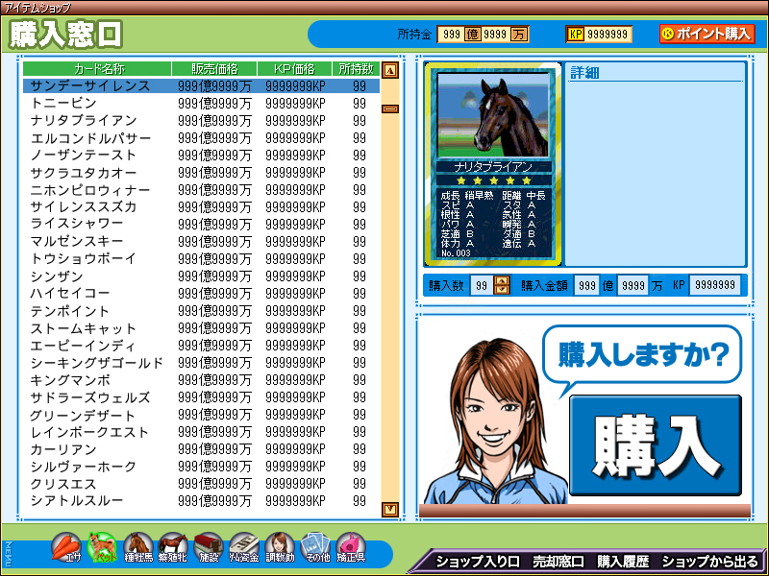Select the 調教助 trainer assistant icon

[280, 548]
